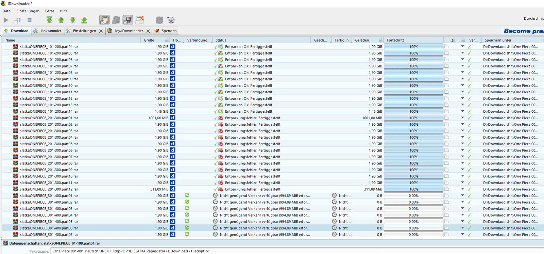Viewport: 544px width, 254px height.
Task: Open priority dropdown for 201-300.part01.rar
Action: pyautogui.click(x=462, y=117)
